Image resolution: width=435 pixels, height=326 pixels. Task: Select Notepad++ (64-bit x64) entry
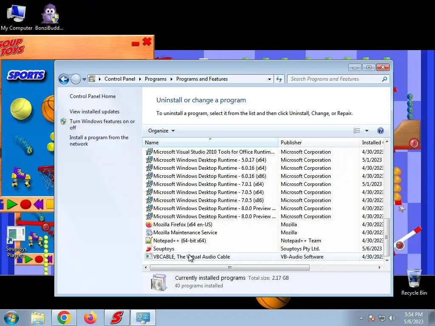click(x=263, y=241)
